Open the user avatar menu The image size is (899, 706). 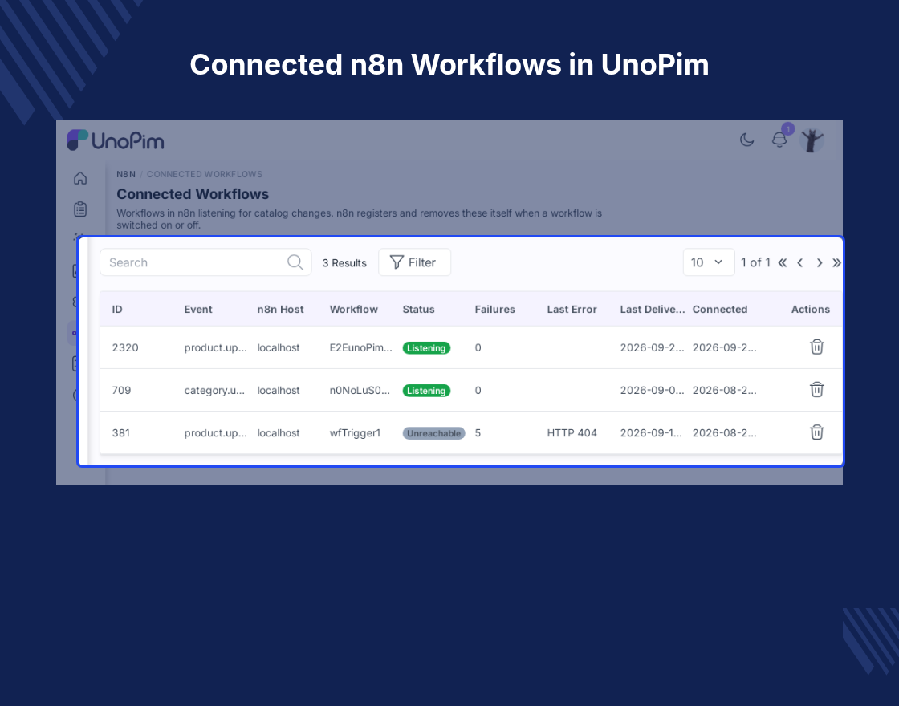[812, 140]
